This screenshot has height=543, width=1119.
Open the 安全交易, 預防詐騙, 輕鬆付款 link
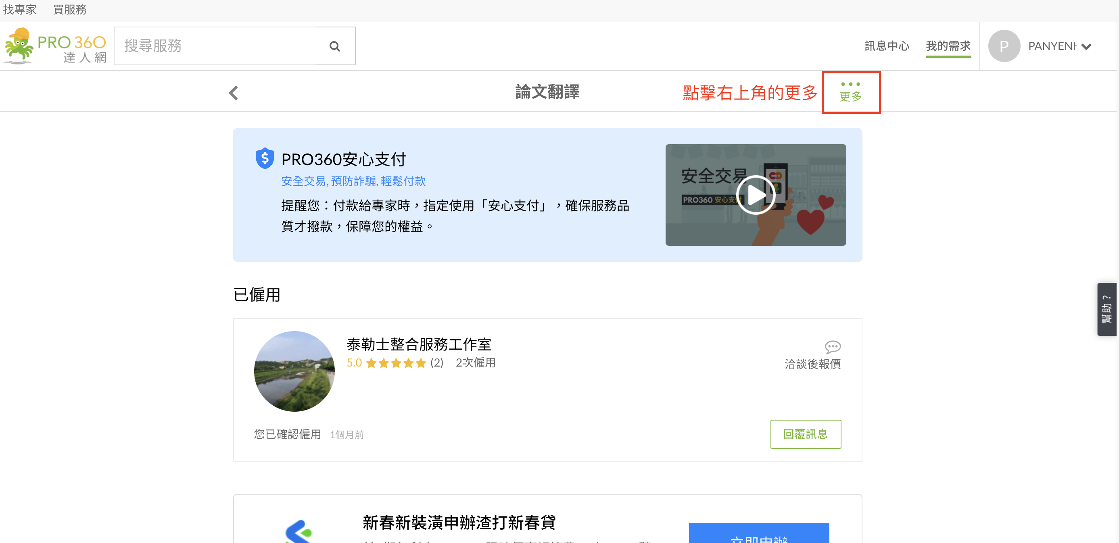[x=353, y=181]
